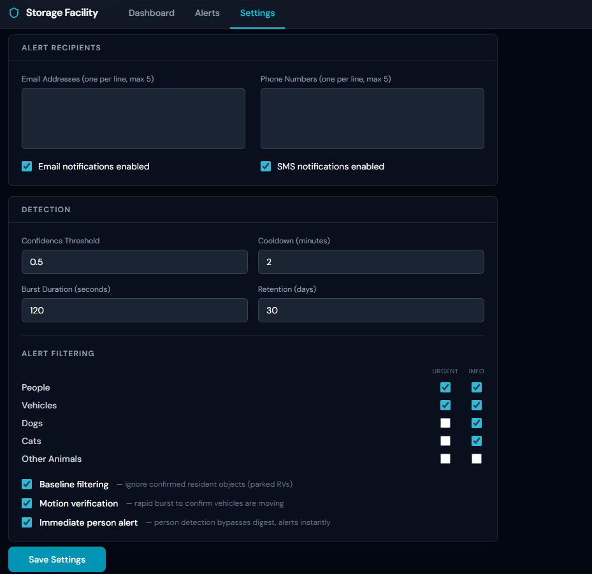The height and width of the screenshot is (574, 592).
Task: Uncheck info alerts for People
Action: (477, 387)
